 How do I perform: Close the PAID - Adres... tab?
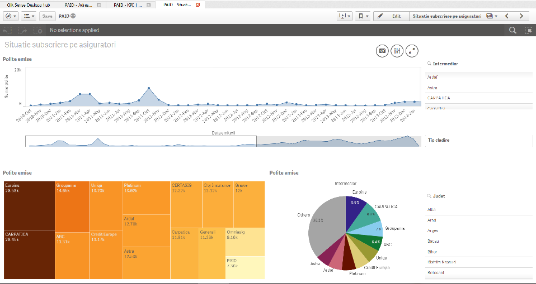99,5
